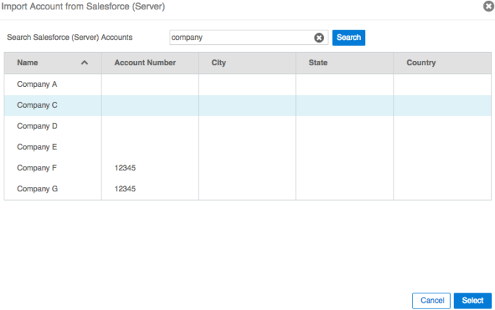Click account number 12345 for Company G
Screen dimensions: 495x310
pyautogui.click(x=125, y=188)
